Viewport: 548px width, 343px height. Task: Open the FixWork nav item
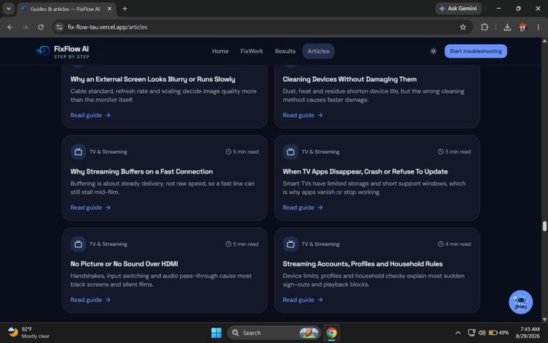coord(252,51)
